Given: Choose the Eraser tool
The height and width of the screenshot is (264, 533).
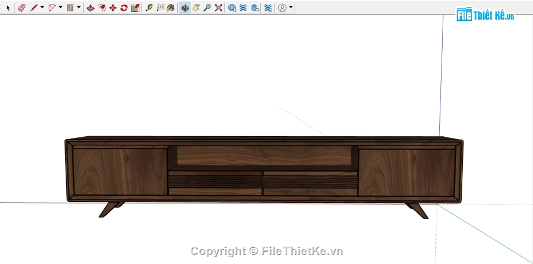Looking at the screenshot, I should (21, 8).
